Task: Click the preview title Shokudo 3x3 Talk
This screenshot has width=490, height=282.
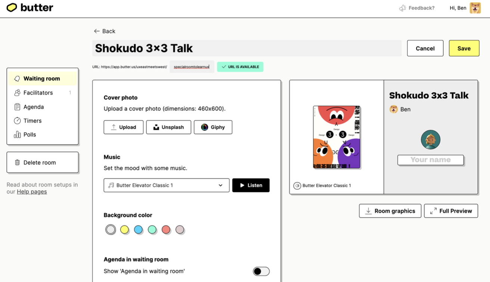Action: point(429,95)
